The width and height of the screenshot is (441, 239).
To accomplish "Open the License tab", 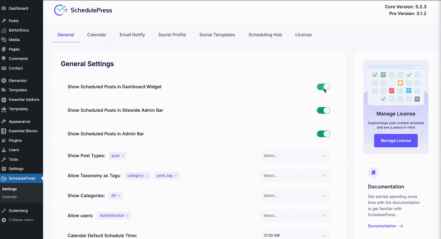I will coord(303,35).
